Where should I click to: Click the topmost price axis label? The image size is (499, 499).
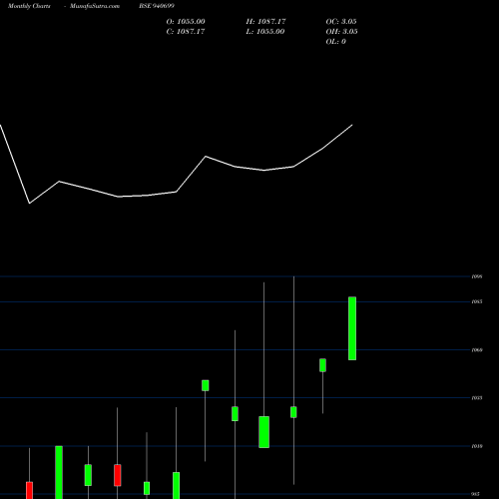pos(477,276)
